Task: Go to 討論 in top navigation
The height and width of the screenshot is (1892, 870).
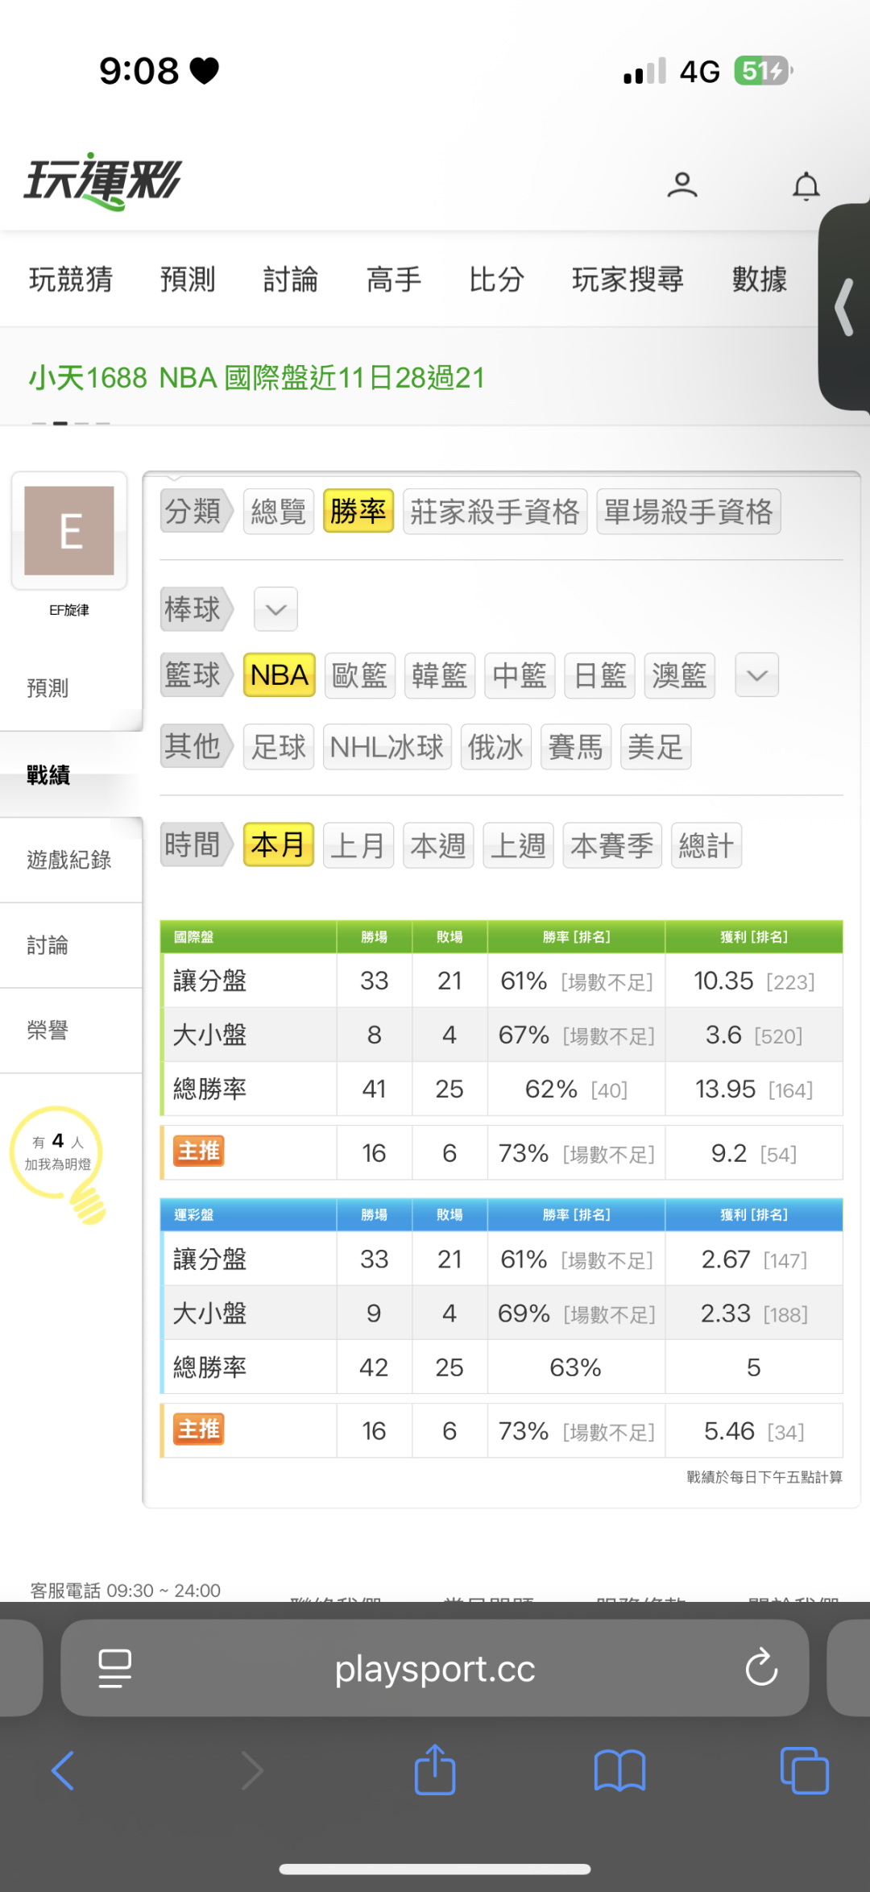Action: coord(291,279)
